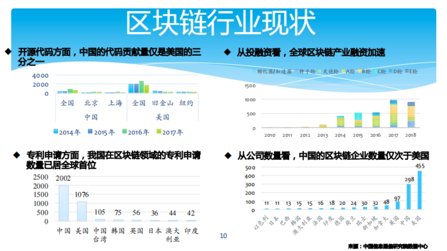Image resolution: width=447 pixels, height=251 pixels.
Task: Click the 2016年 green color swatch
Action: pyautogui.click(x=124, y=131)
